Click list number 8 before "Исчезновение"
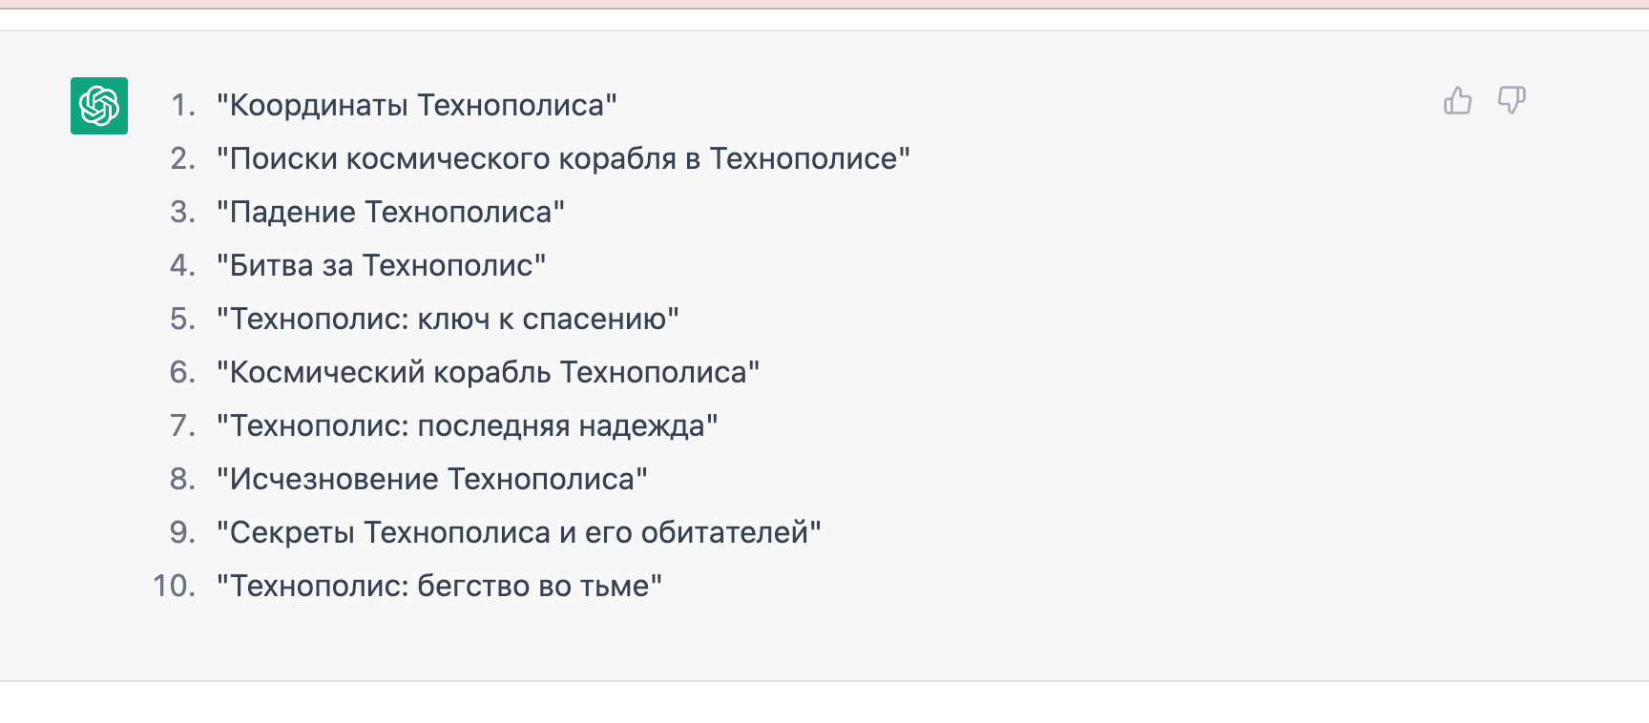The height and width of the screenshot is (723, 1649). tap(182, 479)
